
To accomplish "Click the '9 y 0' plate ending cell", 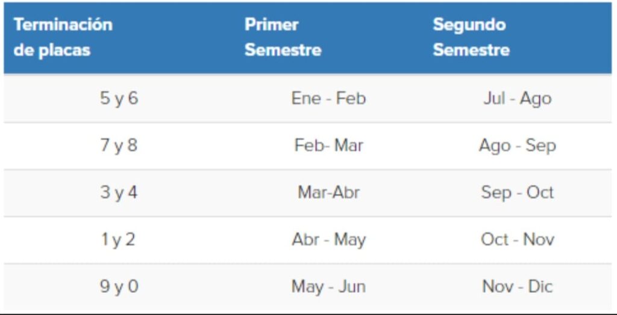I will pyautogui.click(x=119, y=287).
